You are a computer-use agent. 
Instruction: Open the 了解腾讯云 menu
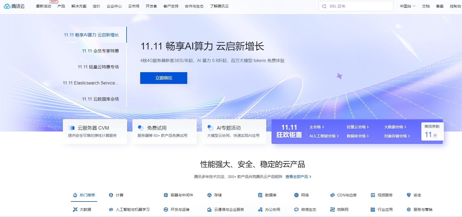[x=219, y=6]
